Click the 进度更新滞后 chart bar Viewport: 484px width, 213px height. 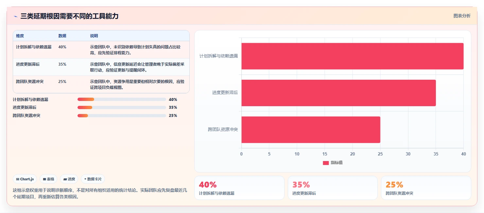pyautogui.click(x=338, y=93)
